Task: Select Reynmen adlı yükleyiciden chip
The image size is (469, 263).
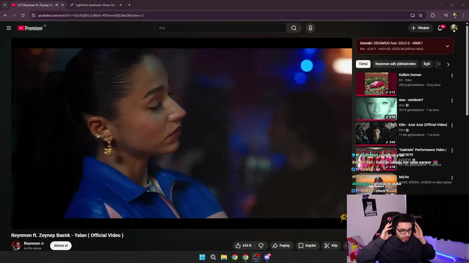Action: [395, 64]
